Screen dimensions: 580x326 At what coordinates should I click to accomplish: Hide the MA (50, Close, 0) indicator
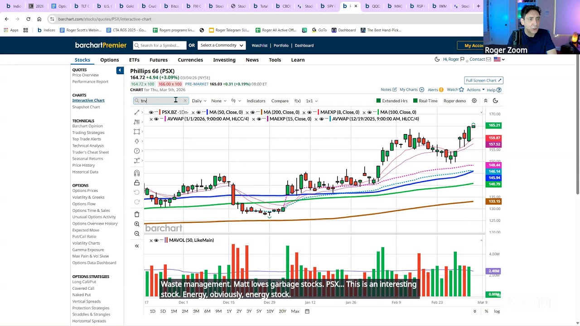pos(198,112)
